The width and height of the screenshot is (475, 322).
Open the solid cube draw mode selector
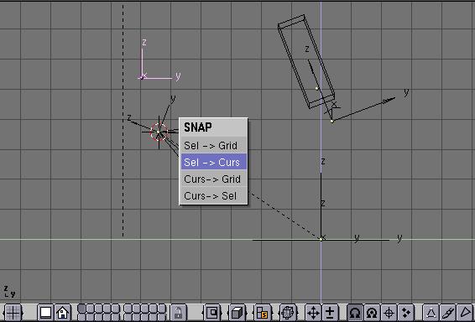click(237, 313)
